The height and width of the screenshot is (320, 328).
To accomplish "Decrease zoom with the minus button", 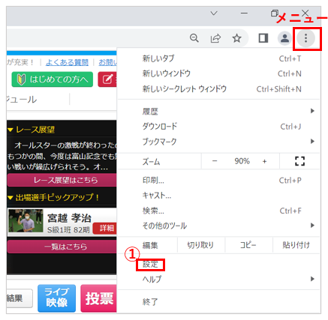I will (215, 161).
